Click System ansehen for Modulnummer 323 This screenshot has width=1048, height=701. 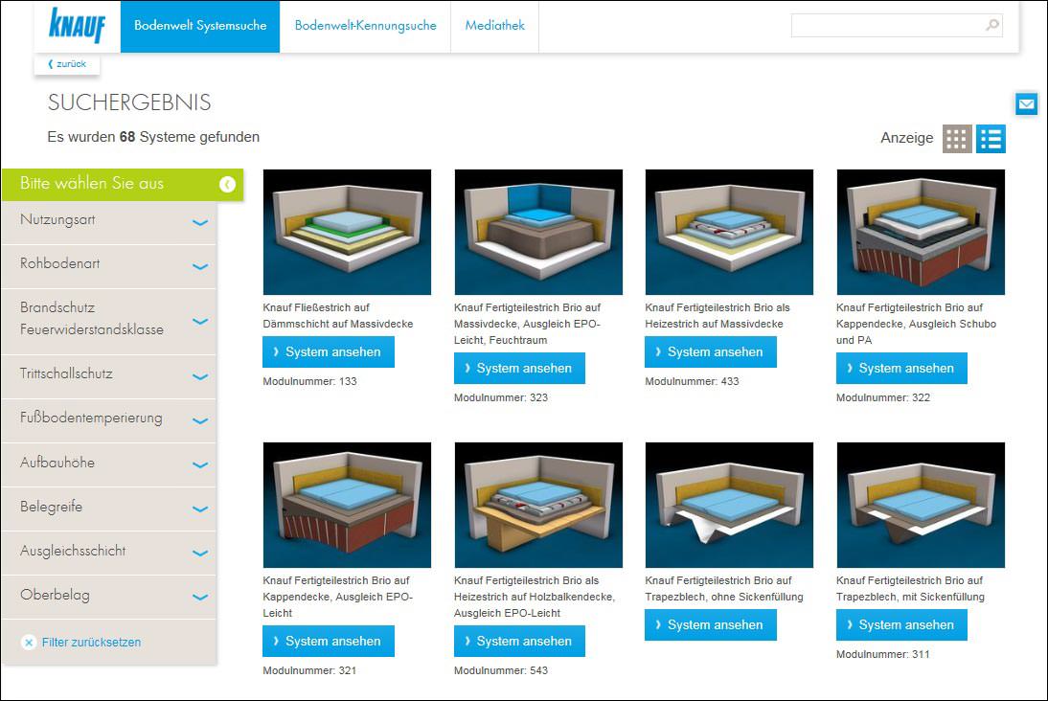click(519, 368)
